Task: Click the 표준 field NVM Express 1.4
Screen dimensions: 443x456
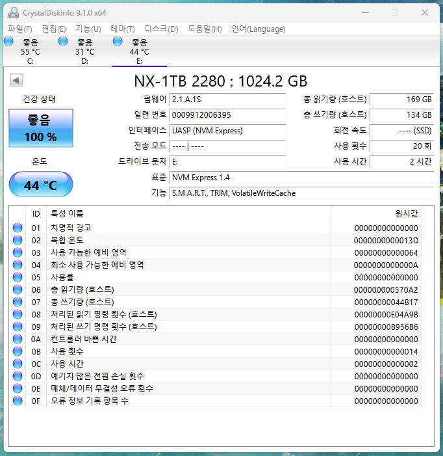Action: [301, 178]
